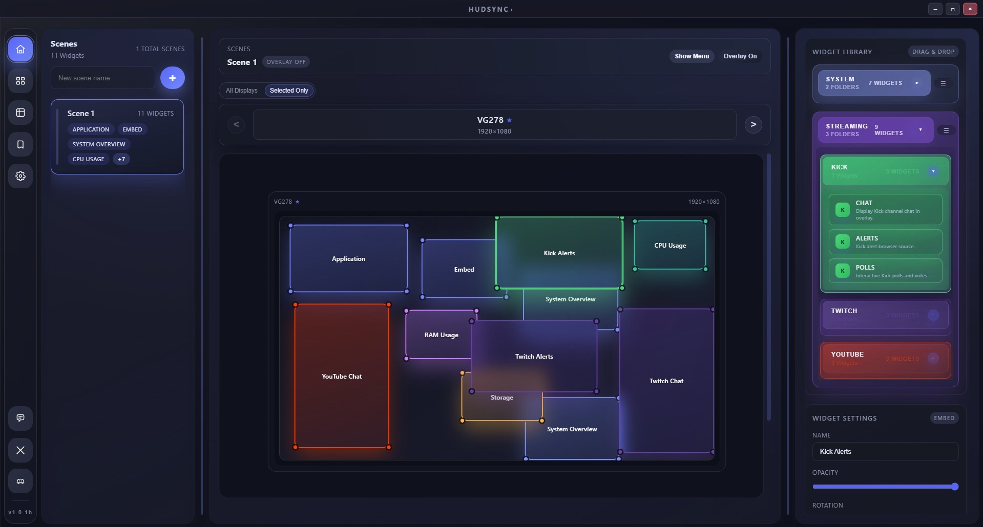Open the displays panel icon in sidebar
The height and width of the screenshot is (527, 983).
pyautogui.click(x=20, y=113)
